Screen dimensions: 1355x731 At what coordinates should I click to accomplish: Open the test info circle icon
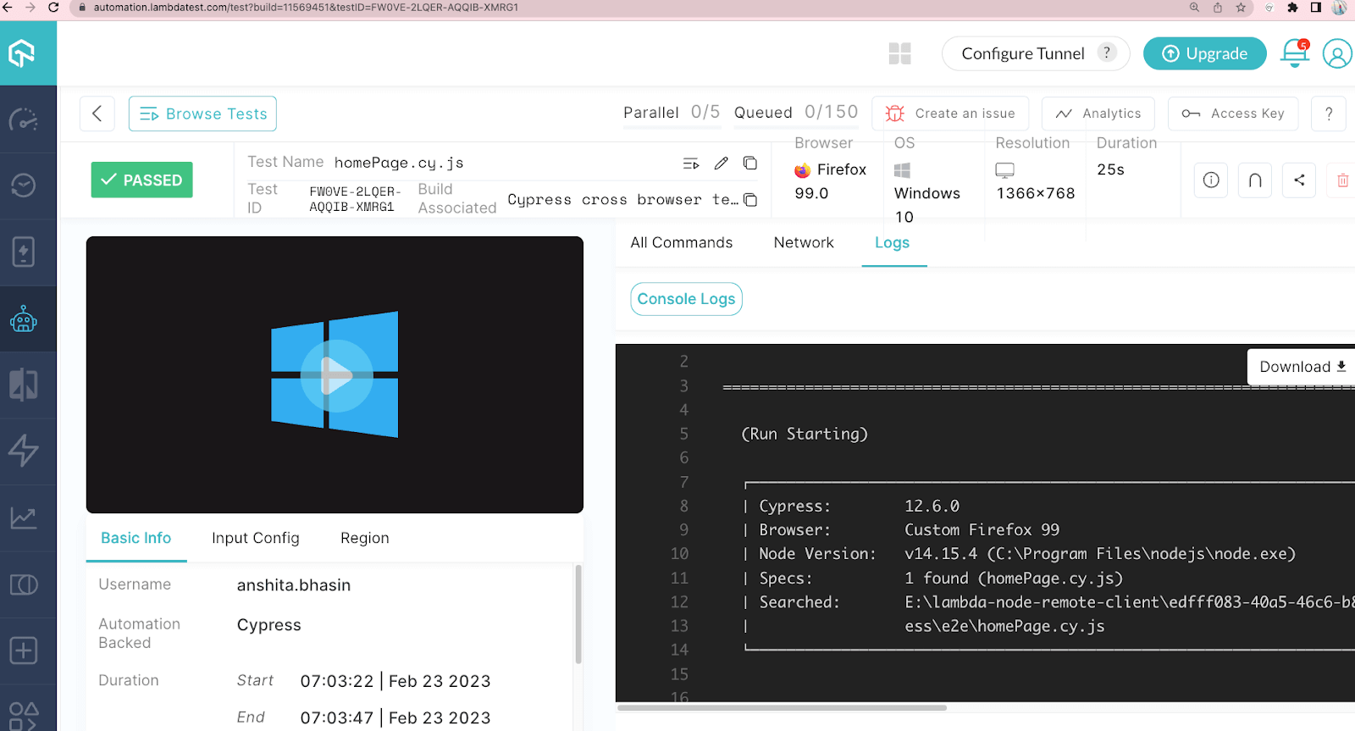(x=1211, y=180)
